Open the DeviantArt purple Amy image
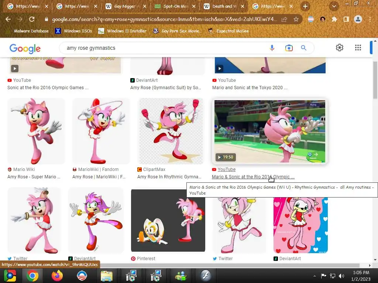This screenshot has width=378, height=283. [96, 220]
